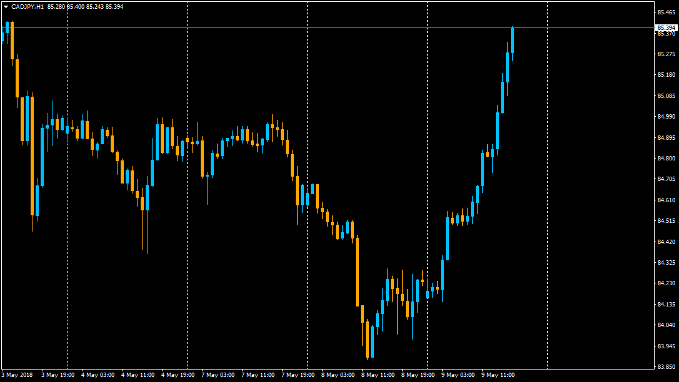This screenshot has height=382, width=679.
Task: Click the 7 May 03:00 time label
Action: tap(218, 375)
